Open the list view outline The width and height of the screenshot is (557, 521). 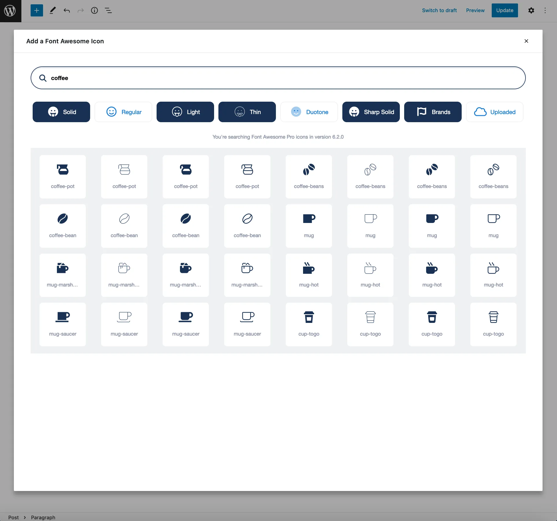[x=108, y=10]
